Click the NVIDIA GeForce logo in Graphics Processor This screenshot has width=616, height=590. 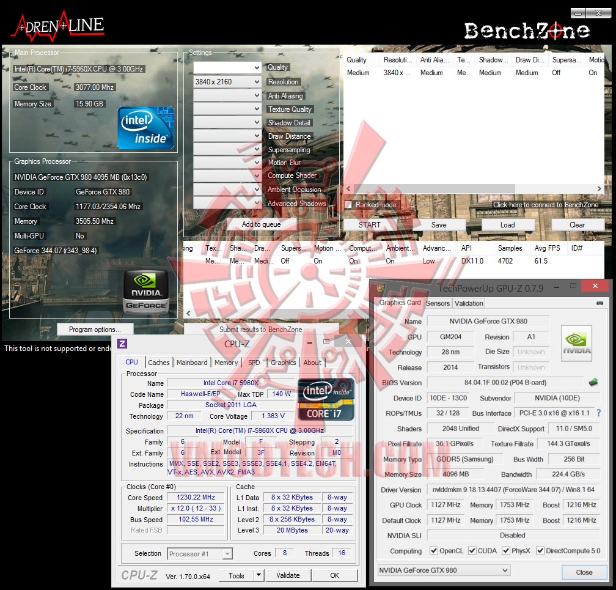(146, 292)
